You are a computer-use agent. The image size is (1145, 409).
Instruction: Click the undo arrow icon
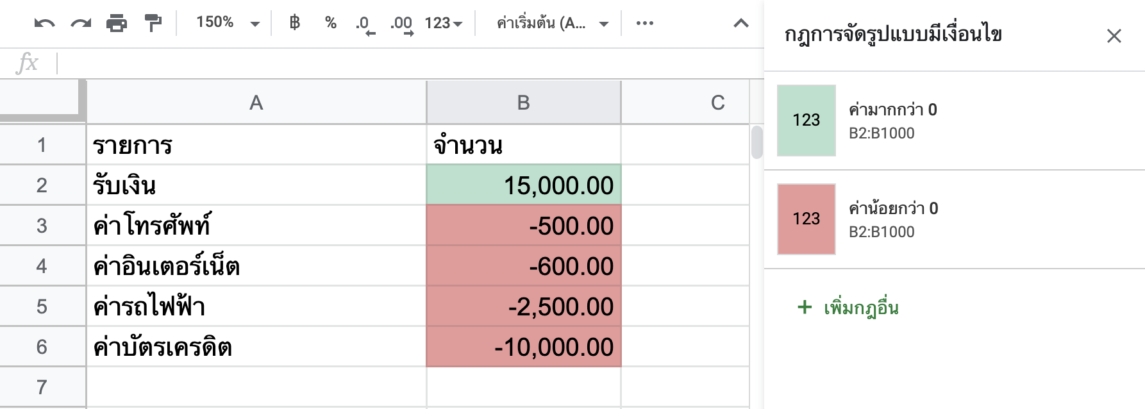(44, 24)
